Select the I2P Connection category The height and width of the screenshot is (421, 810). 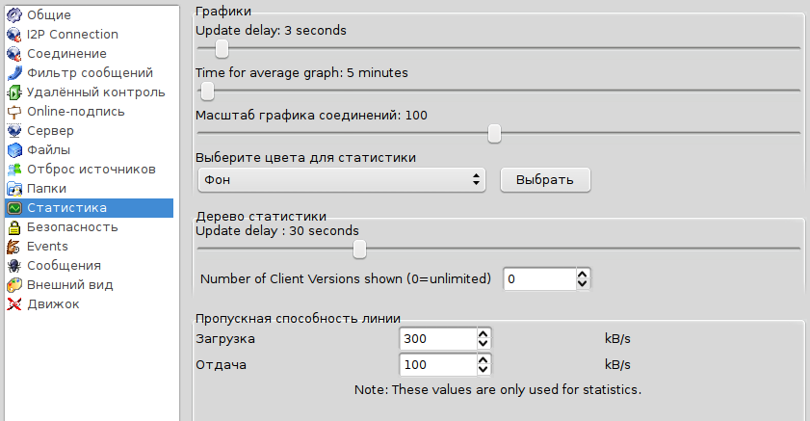tap(89, 34)
